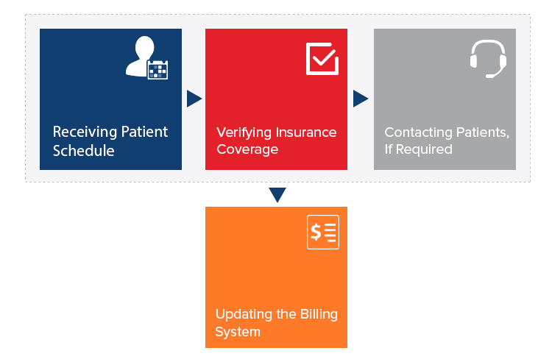Click the dashed container's empty light-gray area
Image resolution: width=552 pixels, height=362 pixels.
tap(442, 175)
